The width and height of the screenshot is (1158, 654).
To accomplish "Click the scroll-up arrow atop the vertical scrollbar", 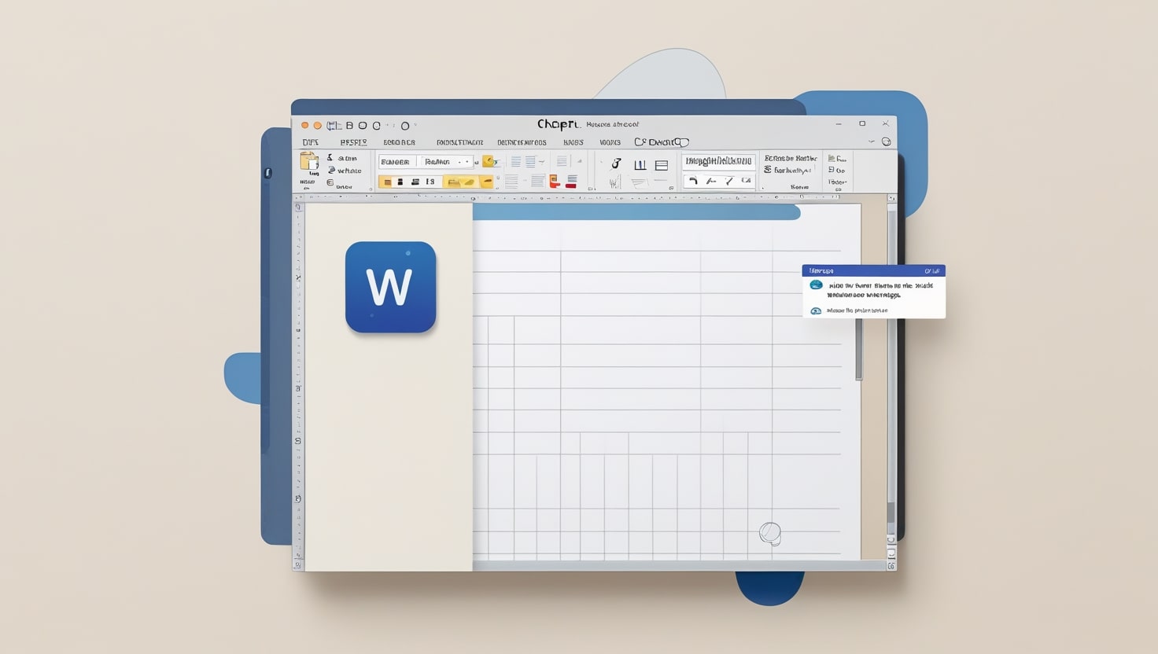I will (891, 199).
